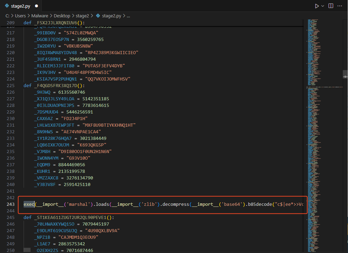Screen dimensions: 348x253
Task: Select the stage2.py editor tab
Action: point(21,6)
